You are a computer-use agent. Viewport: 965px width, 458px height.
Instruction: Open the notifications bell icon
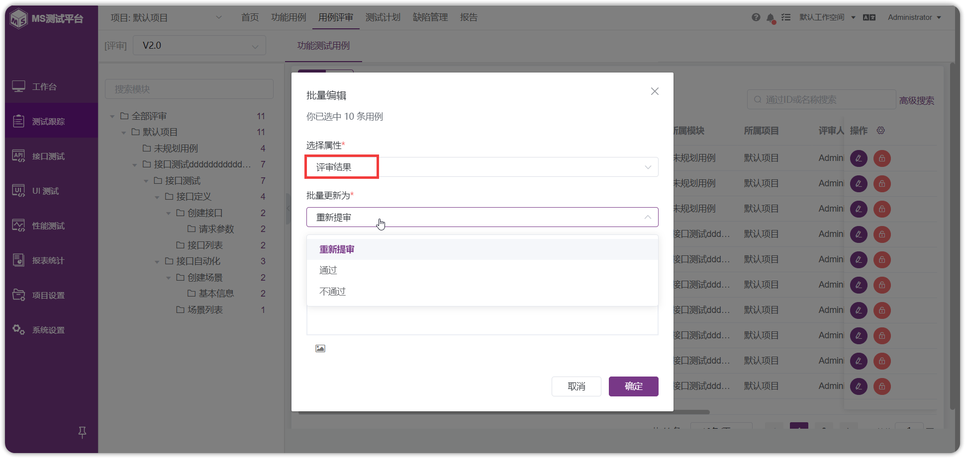pos(771,18)
